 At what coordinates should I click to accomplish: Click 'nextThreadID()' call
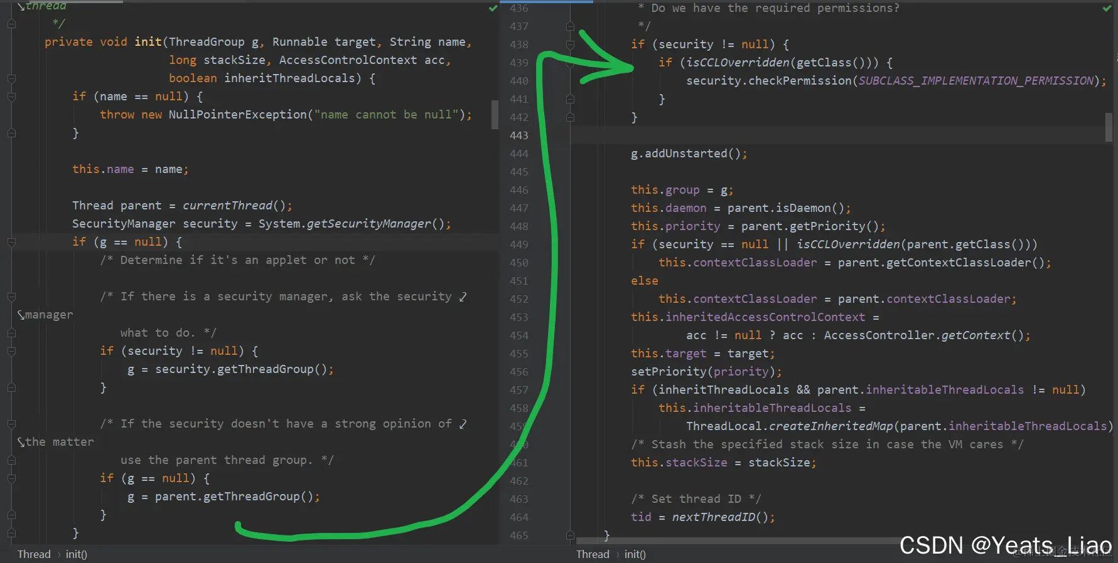coord(720,517)
